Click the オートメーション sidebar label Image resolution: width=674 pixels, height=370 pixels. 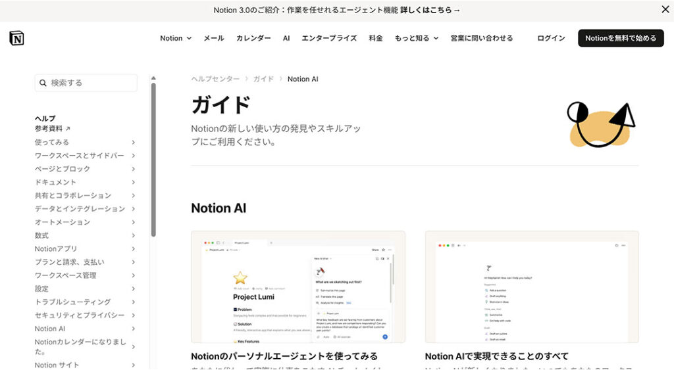coord(63,222)
